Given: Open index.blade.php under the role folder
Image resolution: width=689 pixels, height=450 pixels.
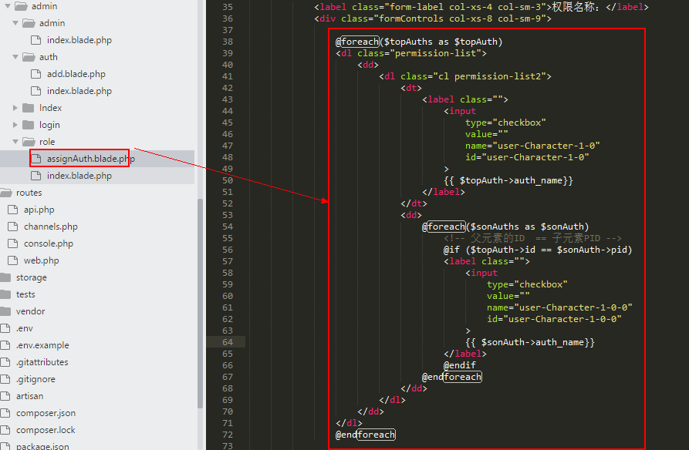Looking at the screenshot, I should pos(79,176).
